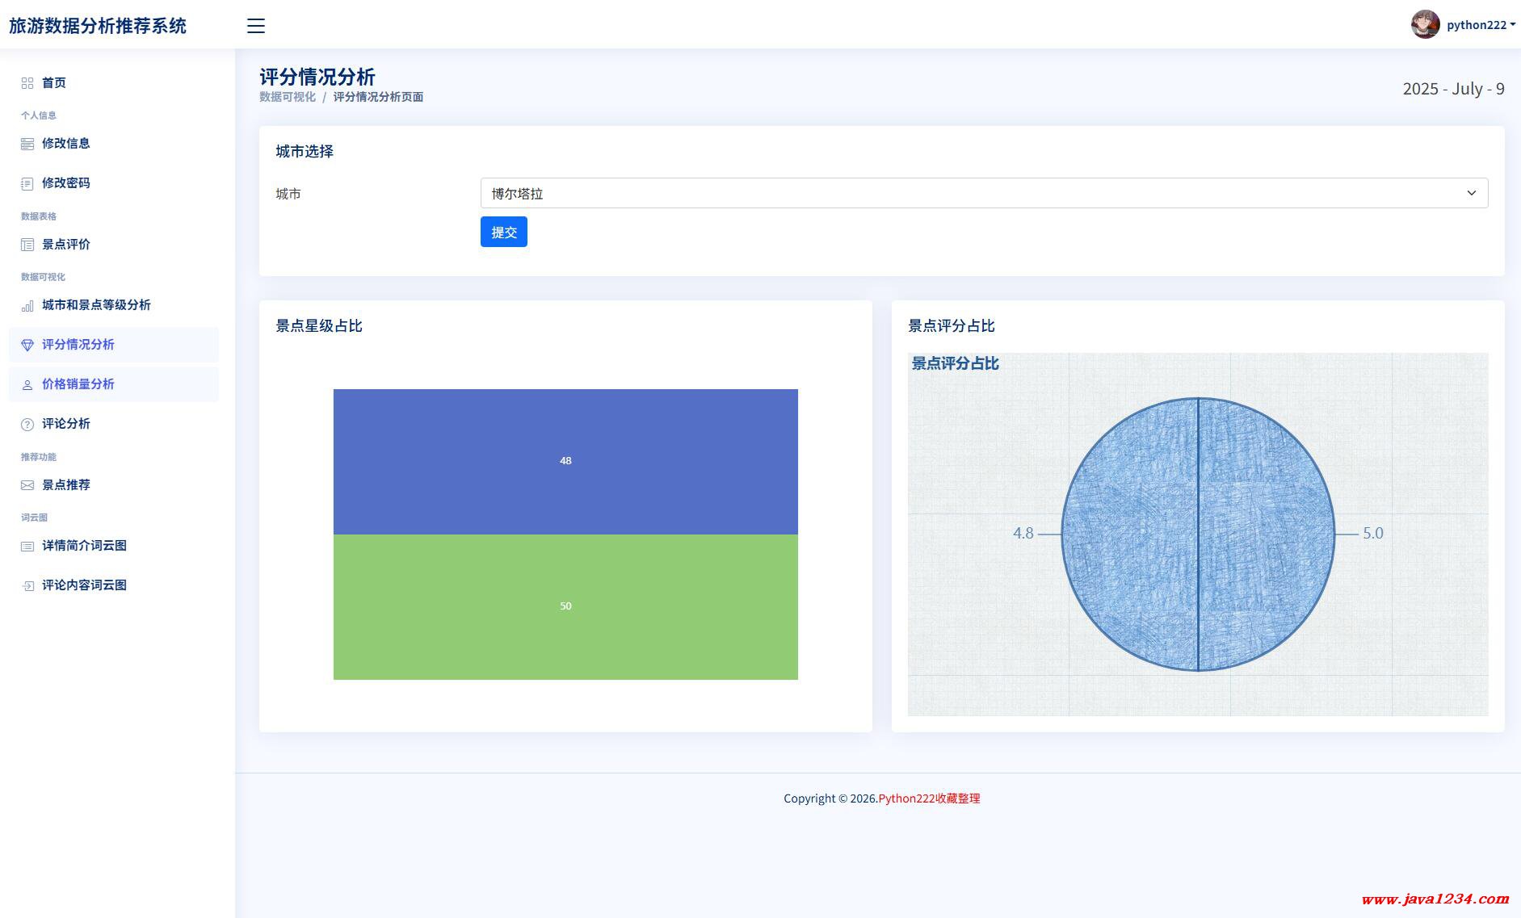1521x918 pixels.
Task: Click the 修改信息 card icon
Action: 27,144
